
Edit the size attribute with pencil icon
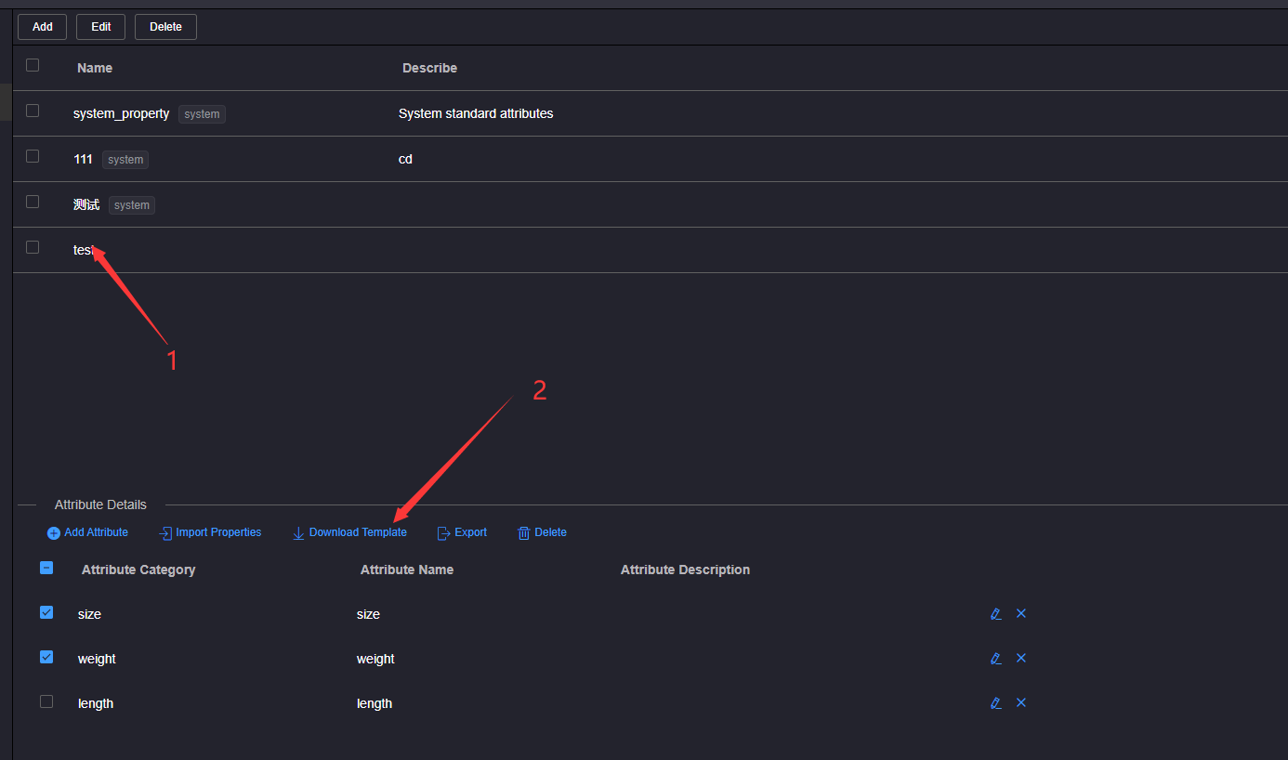[x=996, y=614]
